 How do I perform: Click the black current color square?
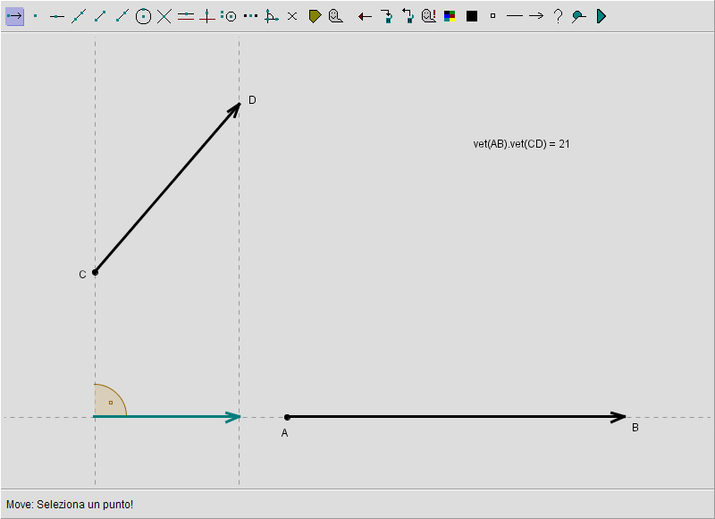tap(472, 16)
